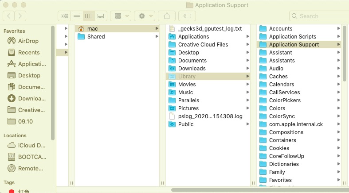Open the BOOTCAMP volume in the sidebar

[27, 157]
